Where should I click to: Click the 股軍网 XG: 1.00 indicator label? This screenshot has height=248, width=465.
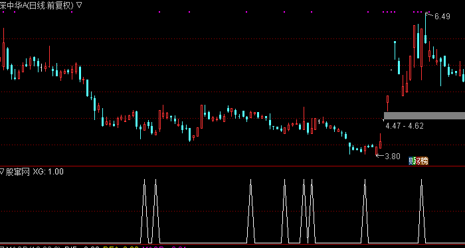point(34,172)
